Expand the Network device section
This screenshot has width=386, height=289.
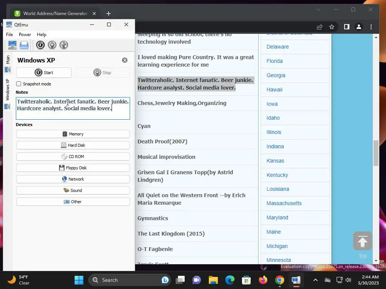(73, 179)
